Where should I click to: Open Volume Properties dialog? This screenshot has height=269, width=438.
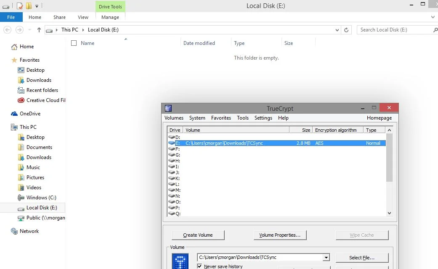click(x=280, y=235)
